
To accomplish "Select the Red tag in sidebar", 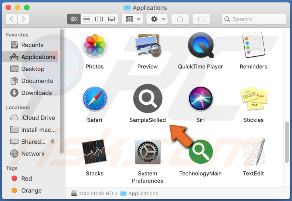I will 30,179.
